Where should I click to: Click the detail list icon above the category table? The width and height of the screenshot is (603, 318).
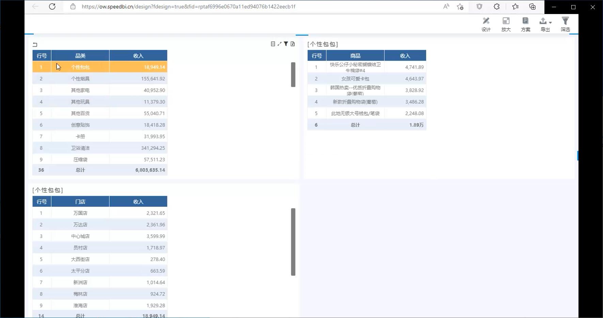(x=273, y=44)
